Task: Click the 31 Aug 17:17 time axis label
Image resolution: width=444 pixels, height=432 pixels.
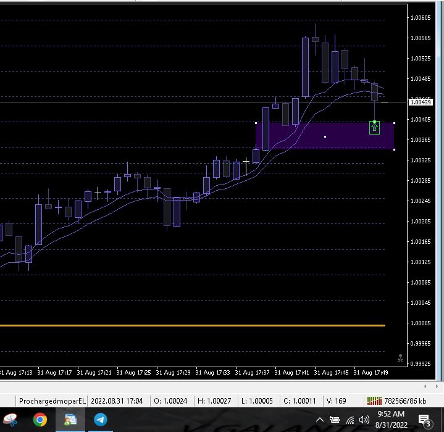Action: click(x=54, y=373)
